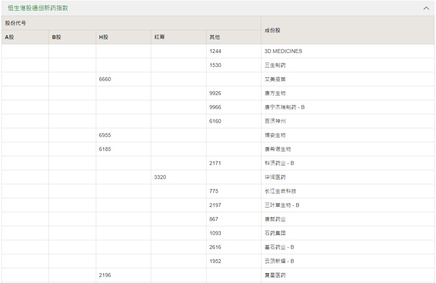The height and width of the screenshot is (283, 436).
Task: Click the 恒生港股通创新药指数 section title
Action: click(38, 8)
